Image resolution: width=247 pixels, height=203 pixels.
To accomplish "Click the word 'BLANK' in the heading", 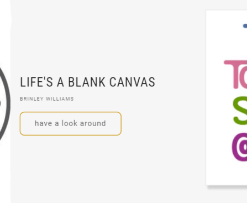I will 87,82.
